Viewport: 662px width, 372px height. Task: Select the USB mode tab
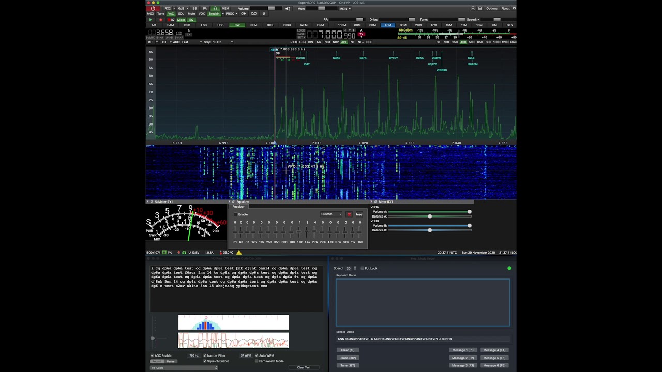[220, 25]
